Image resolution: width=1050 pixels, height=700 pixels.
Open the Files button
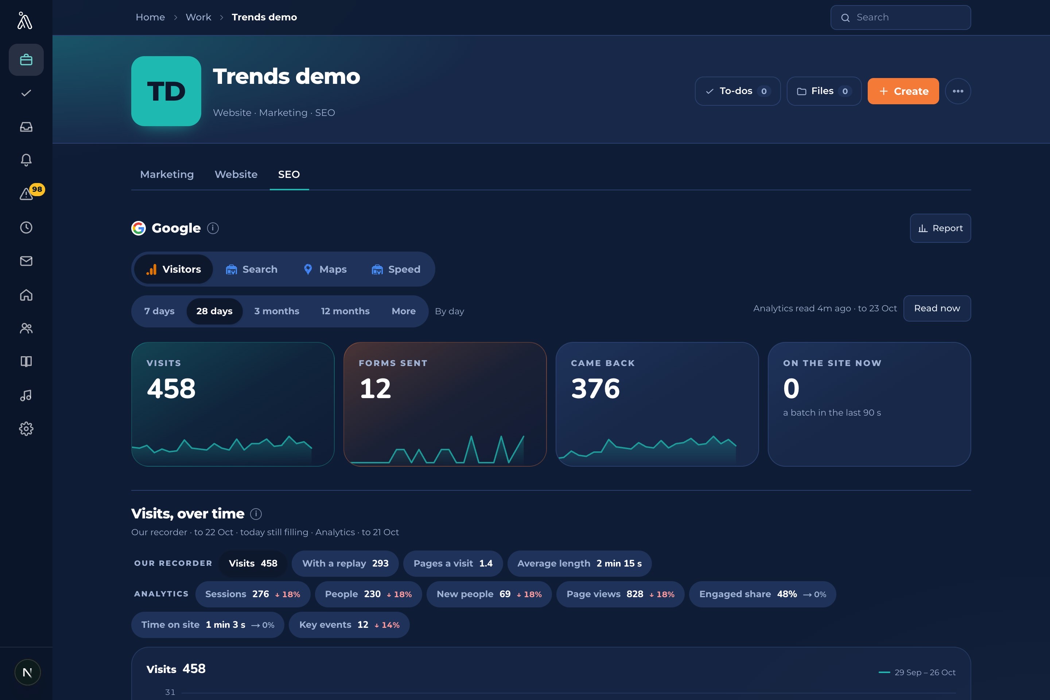824,91
